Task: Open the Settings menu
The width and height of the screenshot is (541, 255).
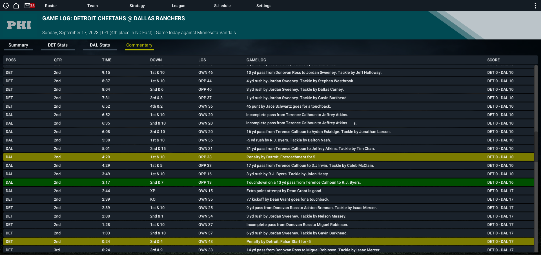Action: pyautogui.click(x=264, y=6)
